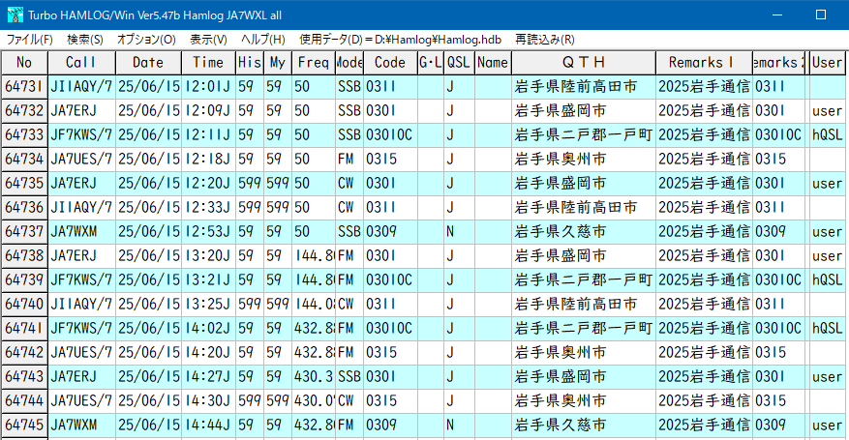
Task: Open the ファイル(F) menu
Action: tap(30, 40)
